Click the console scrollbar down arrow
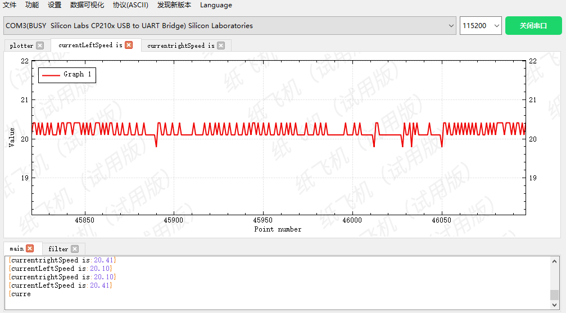The image size is (566, 313). (554, 305)
